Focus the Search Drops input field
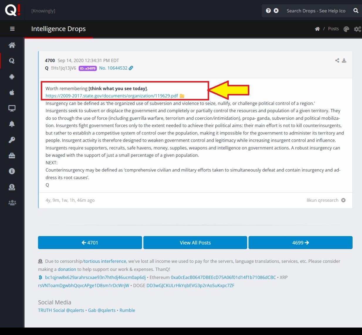362x335 pixels. (x=316, y=11)
